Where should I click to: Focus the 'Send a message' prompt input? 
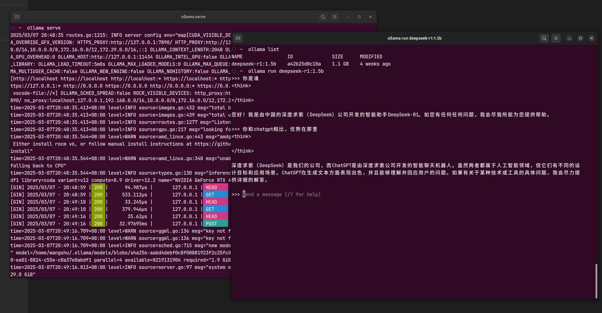(281, 194)
